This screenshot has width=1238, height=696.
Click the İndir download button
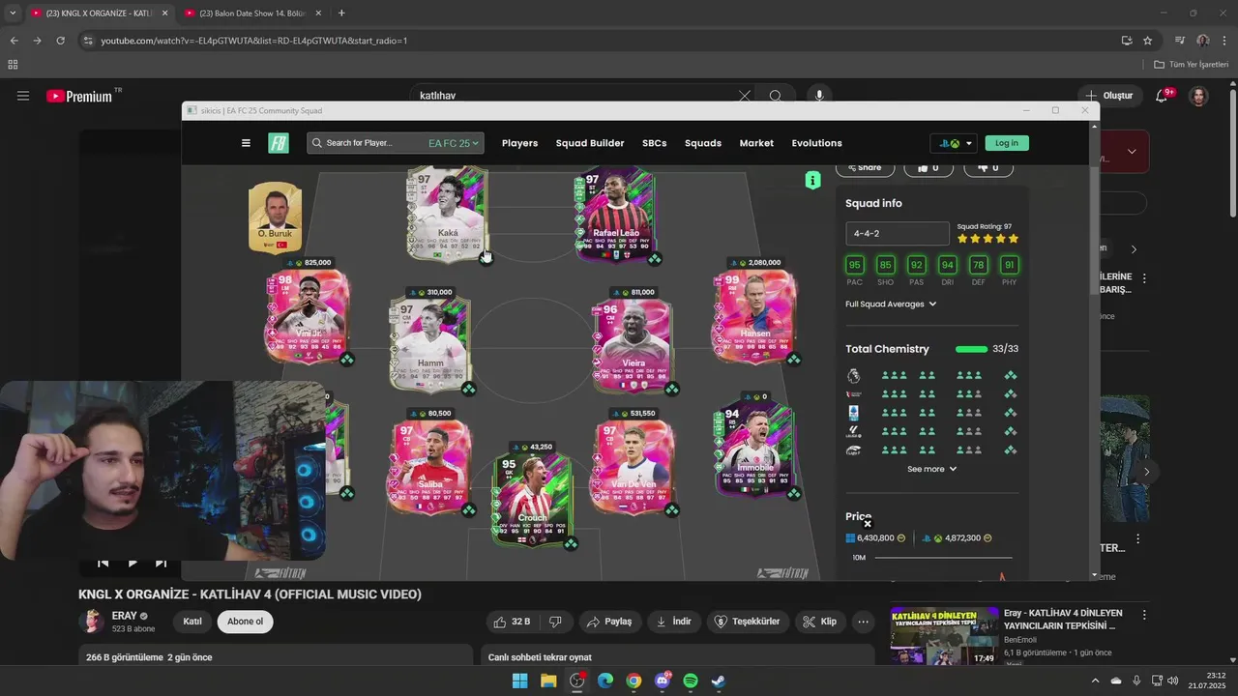click(674, 622)
